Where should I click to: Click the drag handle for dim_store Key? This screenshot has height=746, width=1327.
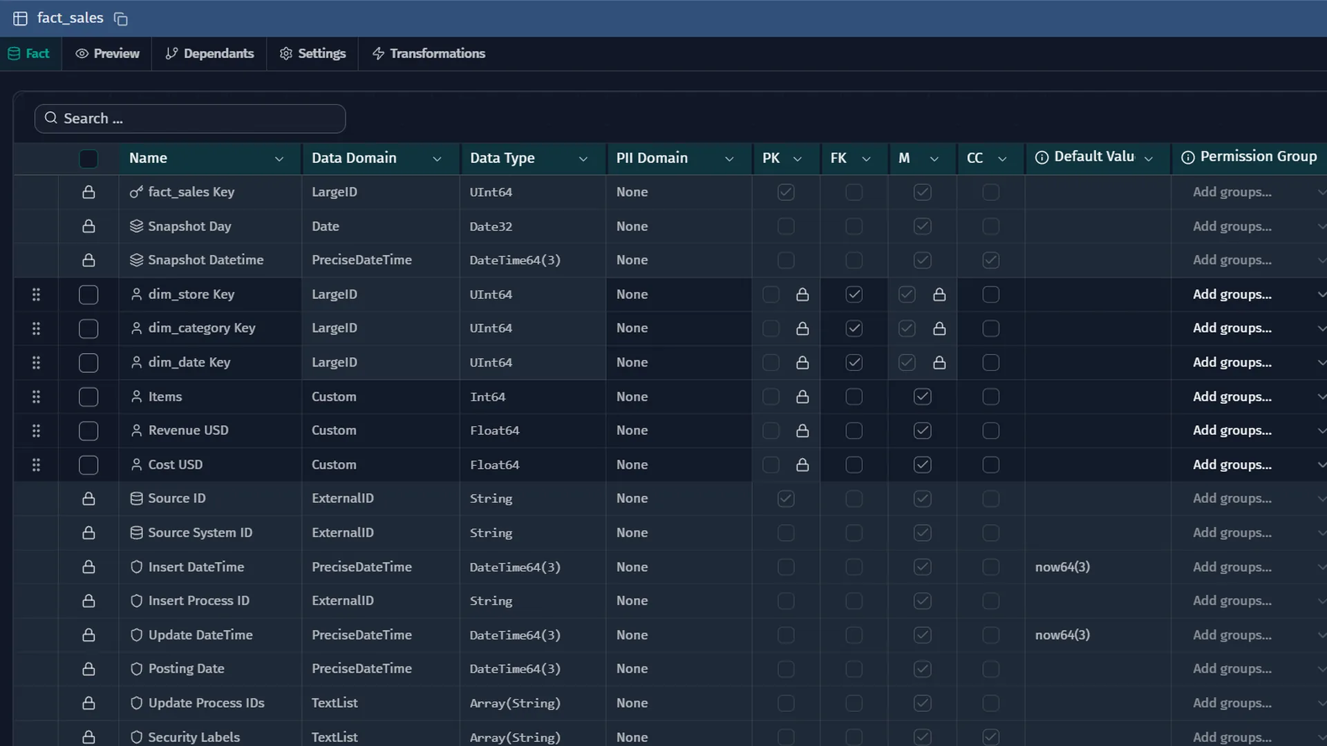(36, 295)
